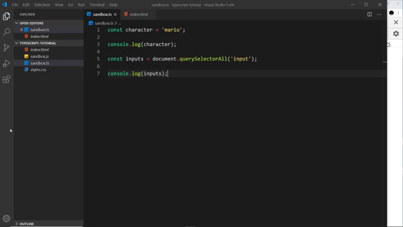Image resolution: width=403 pixels, height=227 pixels.
Task: Open the File menu
Action: [15, 4]
